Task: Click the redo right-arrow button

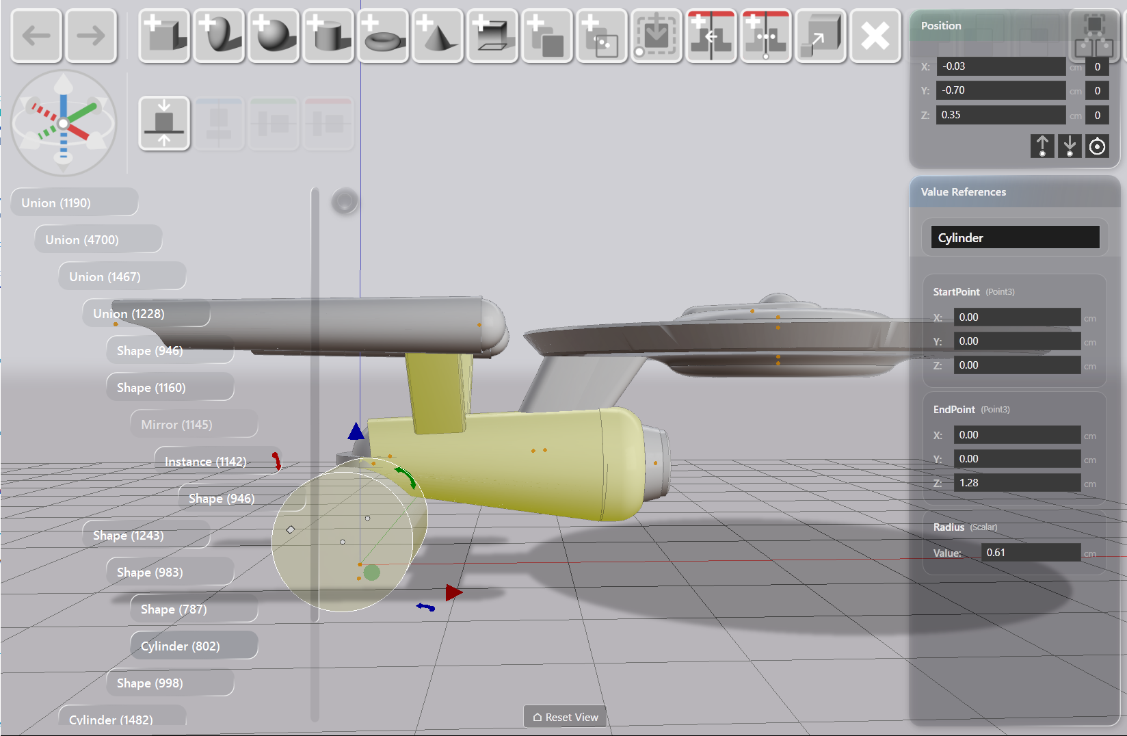Action: click(x=91, y=36)
